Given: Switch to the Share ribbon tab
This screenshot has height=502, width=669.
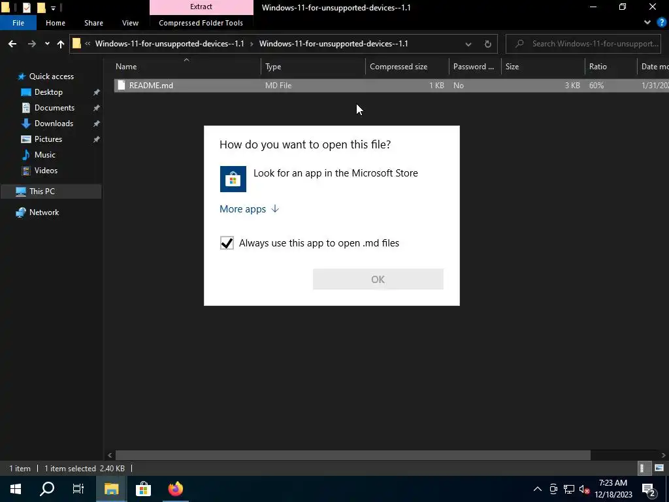Looking at the screenshot, I should point(93,23).
